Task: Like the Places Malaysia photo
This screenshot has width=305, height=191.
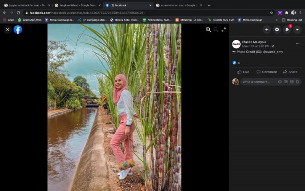Action: click(x=243, y=72)
